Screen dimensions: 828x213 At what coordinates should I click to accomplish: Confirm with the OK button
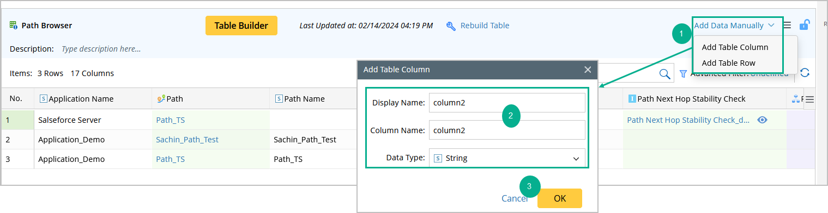[x=560, y=198]
